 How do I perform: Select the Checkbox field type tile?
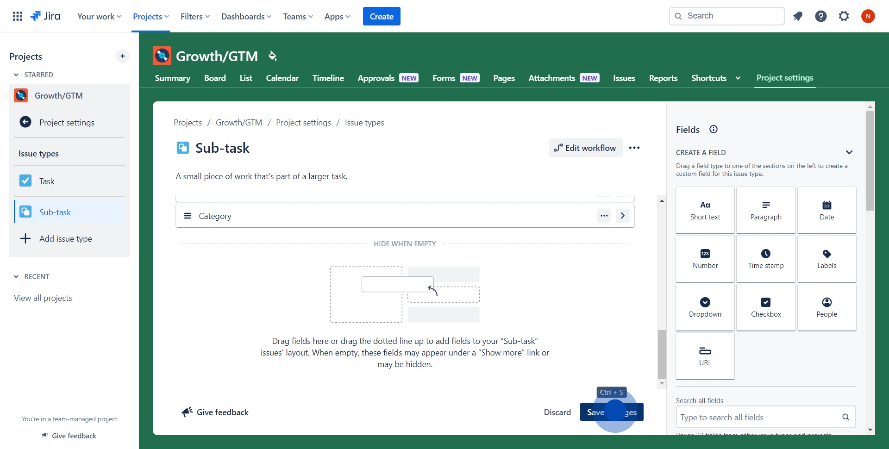[766, 307]
